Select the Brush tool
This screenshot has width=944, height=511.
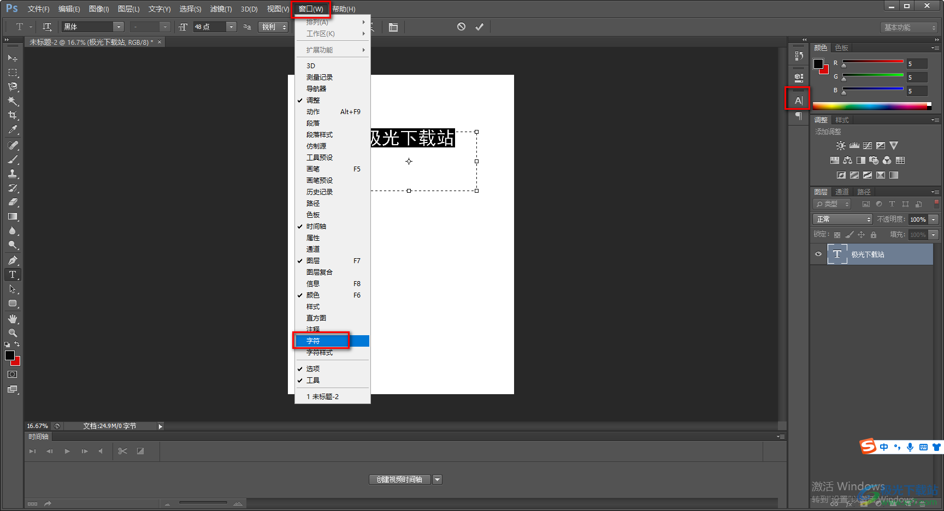(13, 159)
